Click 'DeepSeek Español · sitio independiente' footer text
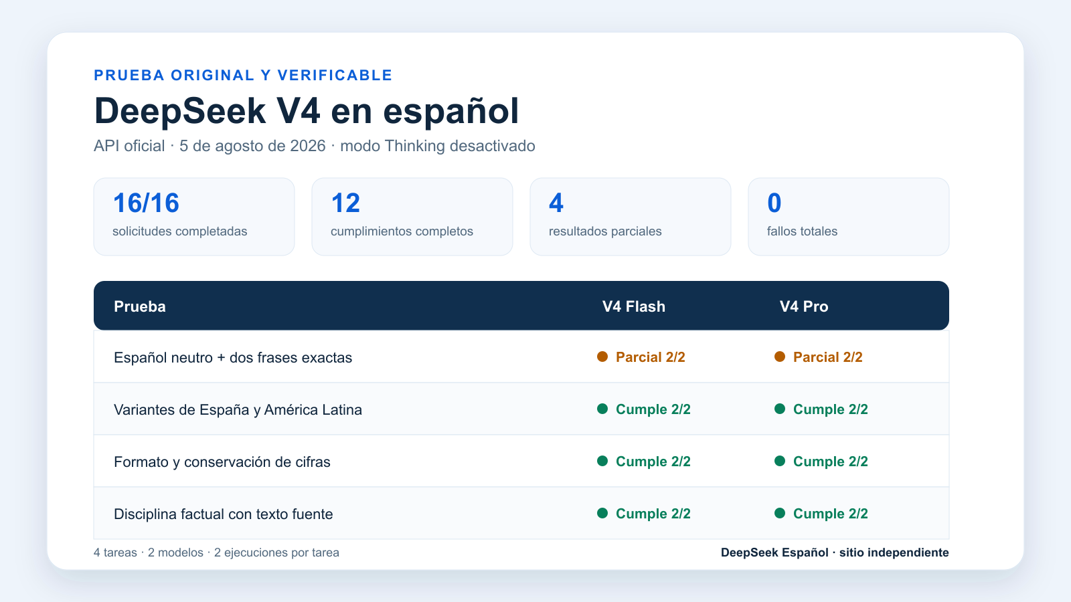This screenshot has width=1071, height=602. click(835, 553)
